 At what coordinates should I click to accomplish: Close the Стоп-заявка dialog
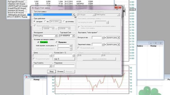click(x=118, y=7)
